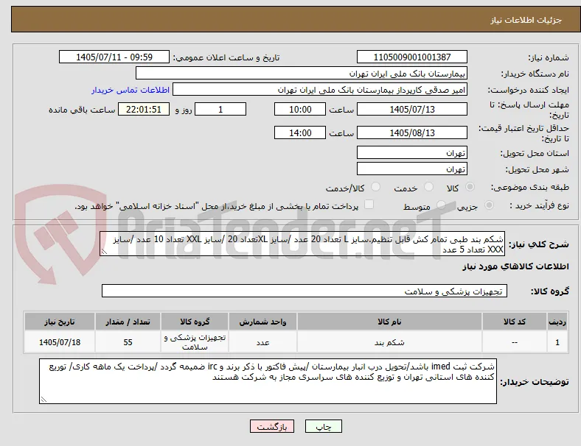The height and width of the screenshot is (446, 581).
Task: Click the تاریخ نیاز column header
Action: (x=60, y=322)
